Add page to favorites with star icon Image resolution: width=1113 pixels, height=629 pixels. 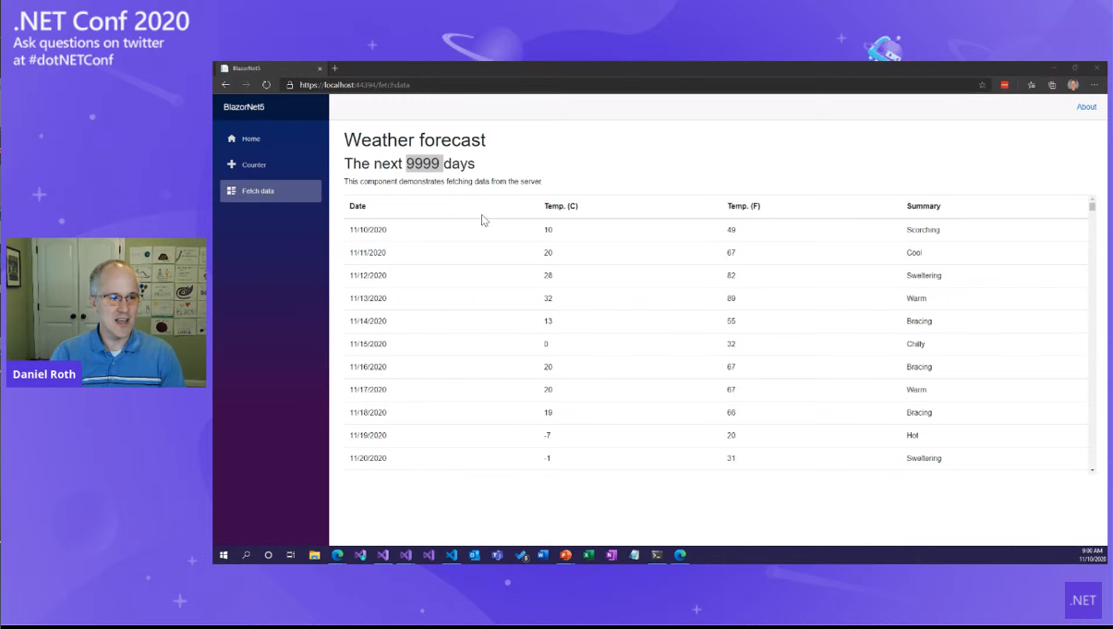click(982, 85)
